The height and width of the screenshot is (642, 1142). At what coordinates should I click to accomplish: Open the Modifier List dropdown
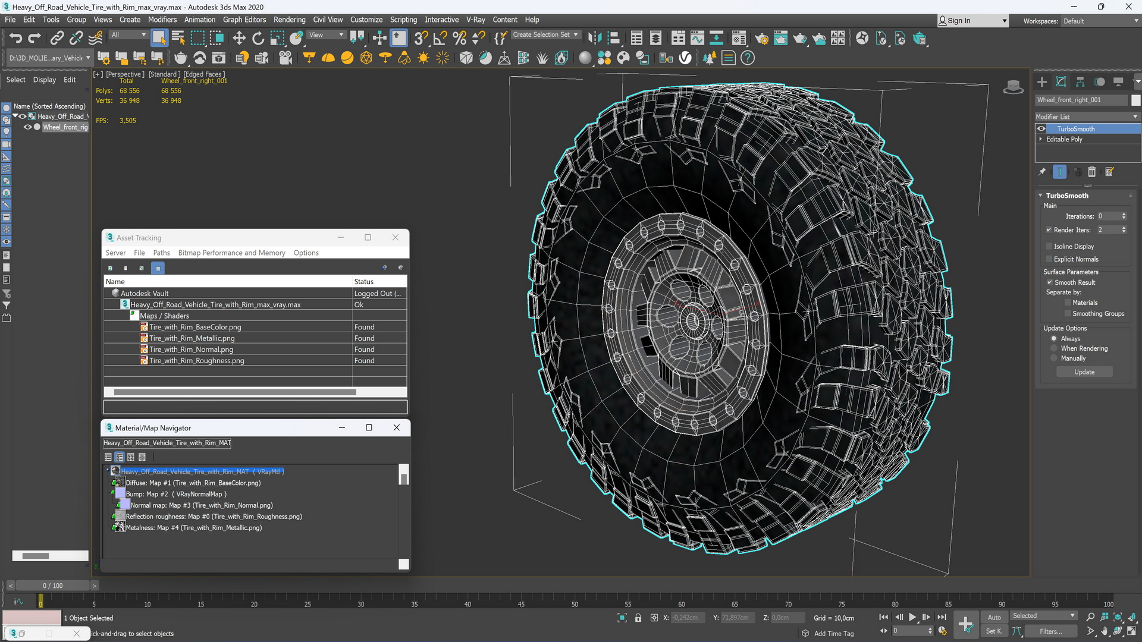[1087, 117]
